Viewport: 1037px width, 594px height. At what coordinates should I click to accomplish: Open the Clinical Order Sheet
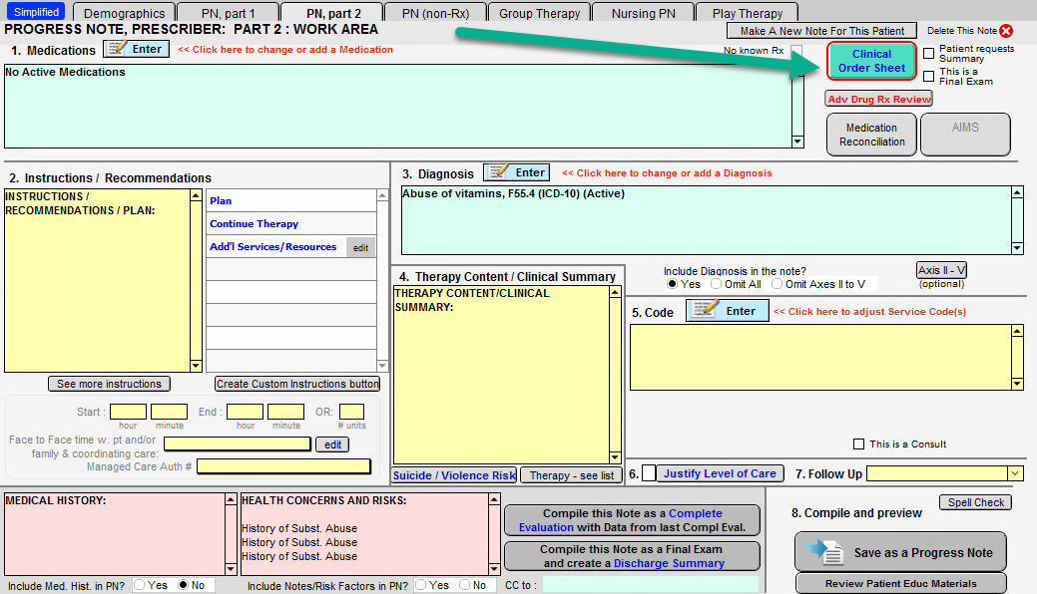871,61
